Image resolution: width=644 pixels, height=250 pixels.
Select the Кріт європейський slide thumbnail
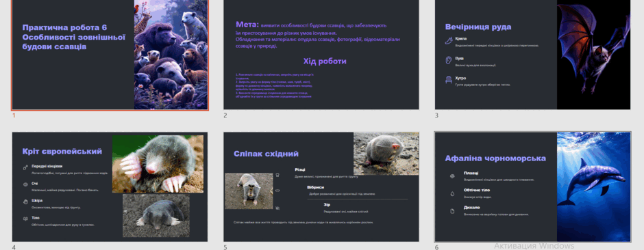[x=110, y=186]
